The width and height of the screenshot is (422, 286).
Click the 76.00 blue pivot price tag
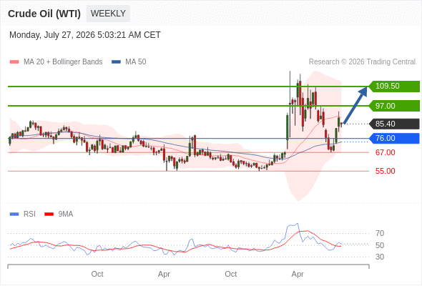(x=394, y=138)
